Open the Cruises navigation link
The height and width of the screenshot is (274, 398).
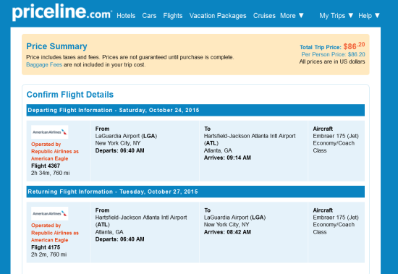click(x=264, y=16)
